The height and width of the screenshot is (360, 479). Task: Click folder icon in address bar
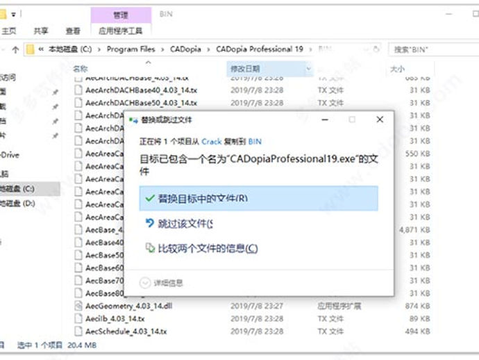click(x=30, y=49)
